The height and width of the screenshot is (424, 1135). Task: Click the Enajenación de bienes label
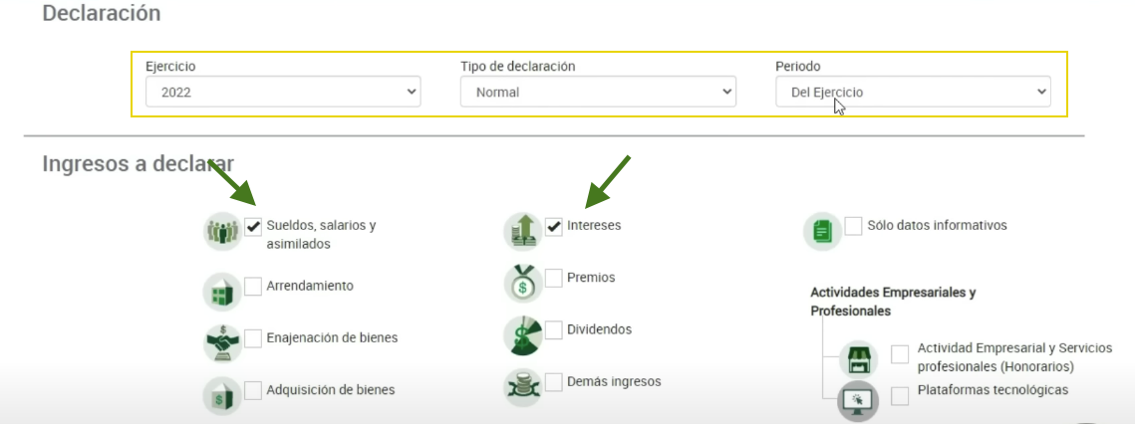332,337
